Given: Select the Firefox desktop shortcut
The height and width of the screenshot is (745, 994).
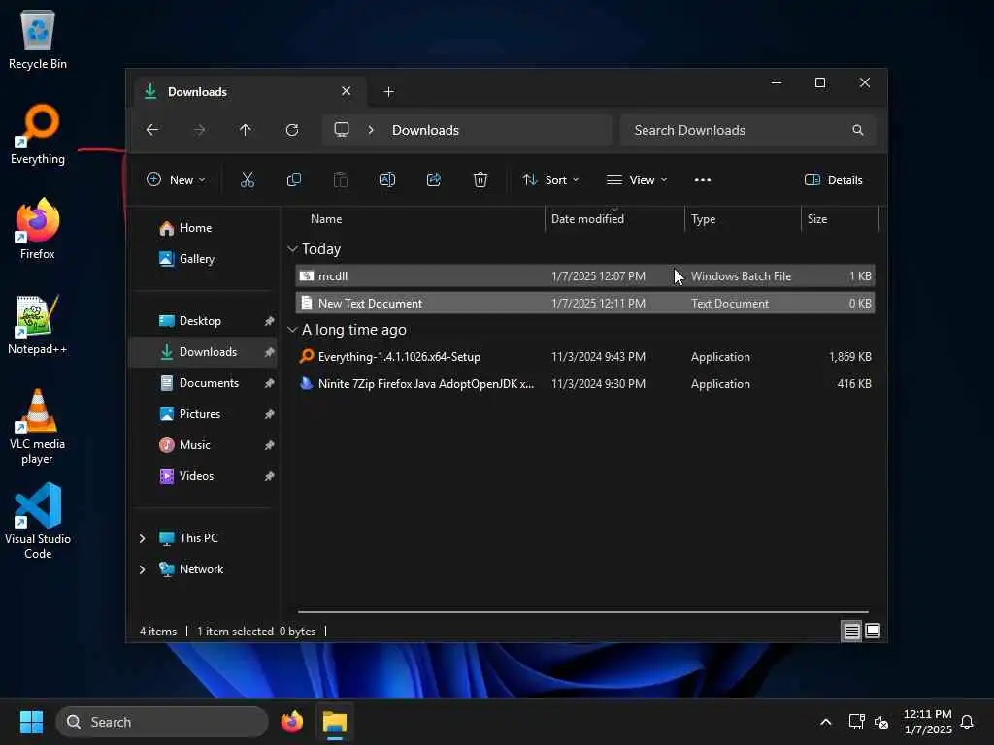Looking at the screenshot, I should (38, 229).
